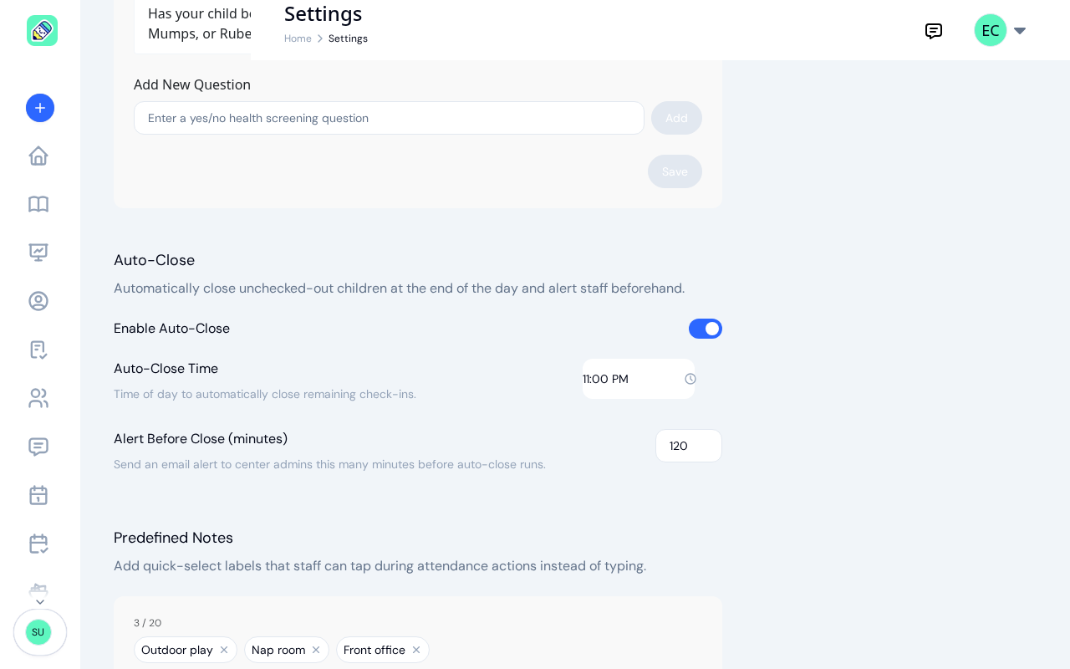Image resolution: width=1070 pixels, height=669 pixels.
Task: Remove the Front office note chip
Action: pyautogui.click(x=416, y=650)
